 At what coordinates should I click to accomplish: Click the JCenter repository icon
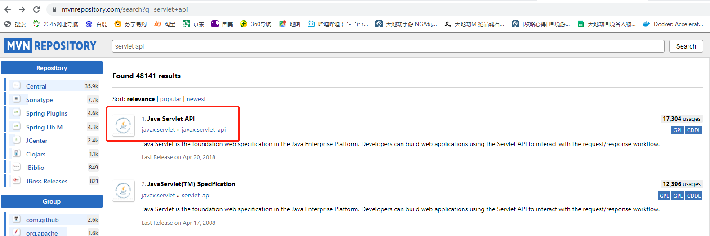pyautogui.click(x=17, y=140)
